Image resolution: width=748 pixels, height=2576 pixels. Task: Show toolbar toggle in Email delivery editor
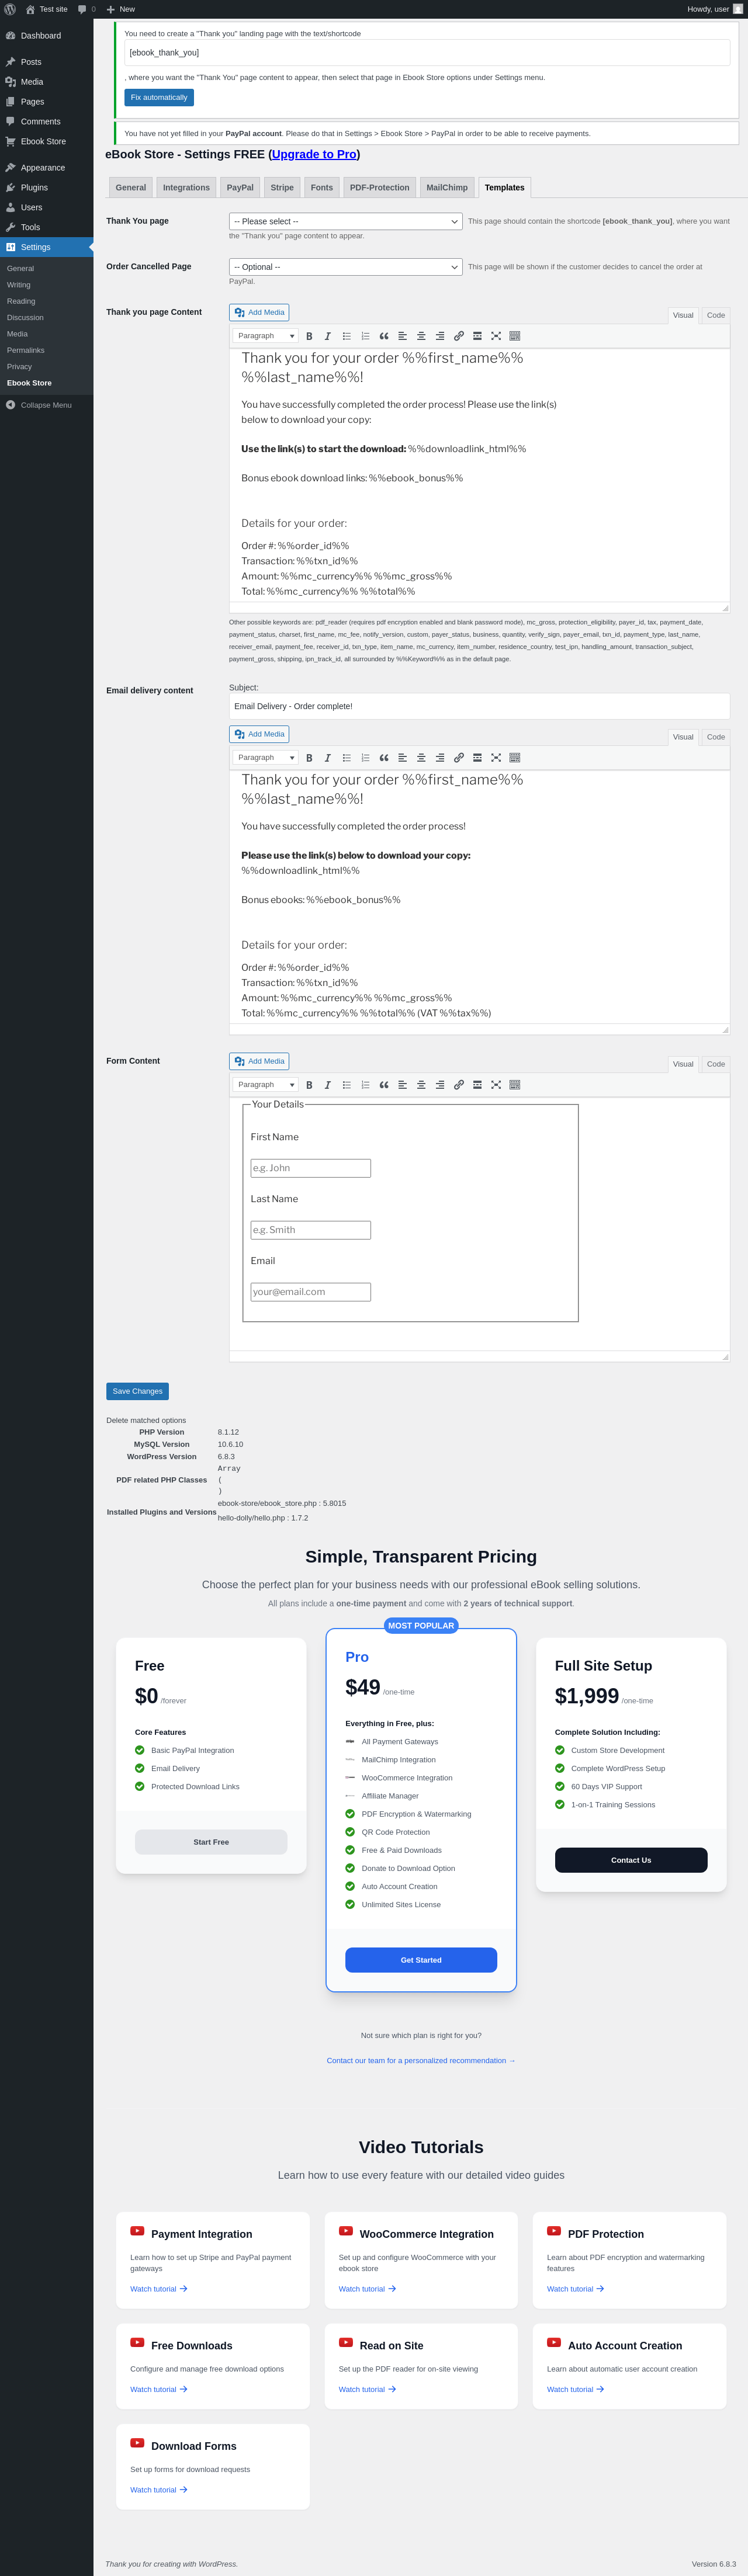[515, 758]
